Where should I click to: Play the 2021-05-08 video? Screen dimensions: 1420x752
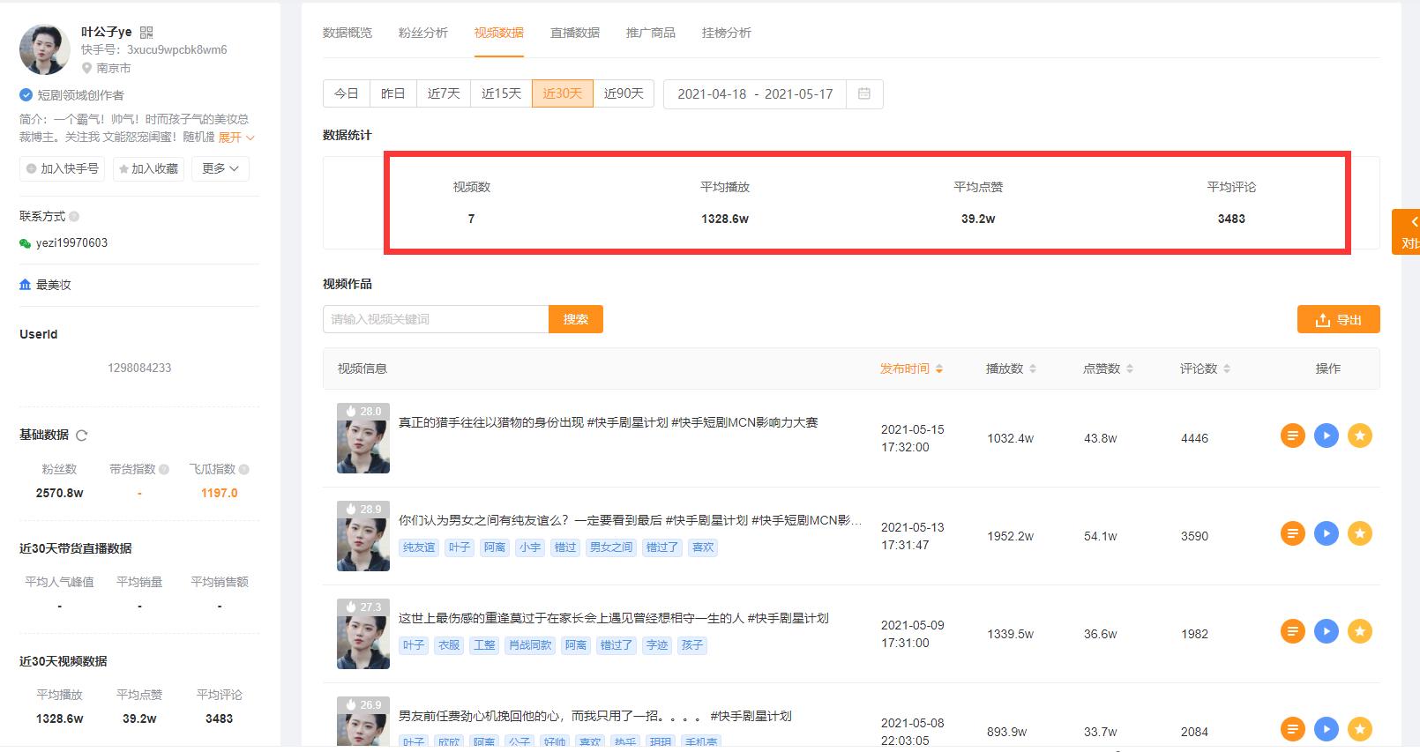[x=1327, y=729]
